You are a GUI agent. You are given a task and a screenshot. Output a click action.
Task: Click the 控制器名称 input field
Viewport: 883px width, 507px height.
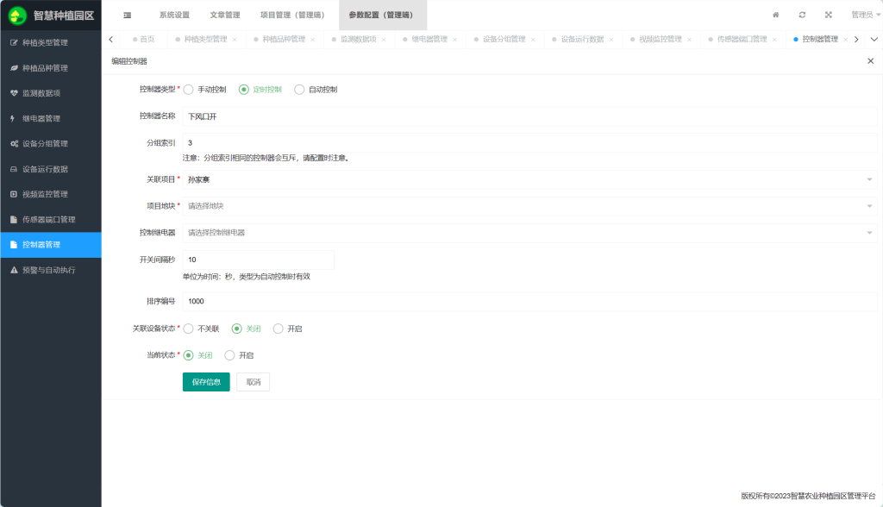[529, 116]
